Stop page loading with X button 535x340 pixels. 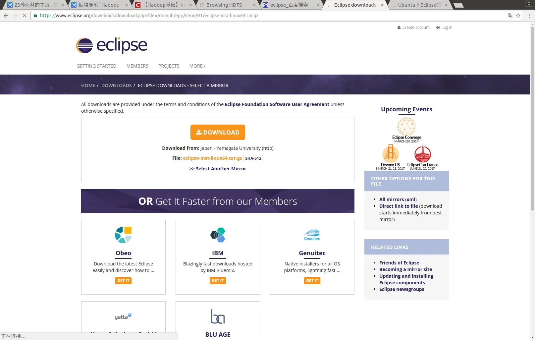pos(24,16)
